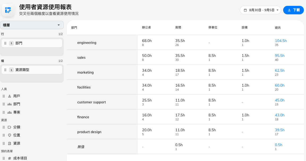306x161 pixels.
Task: Click the group icon next to 專案
Action: coord(9,112)
